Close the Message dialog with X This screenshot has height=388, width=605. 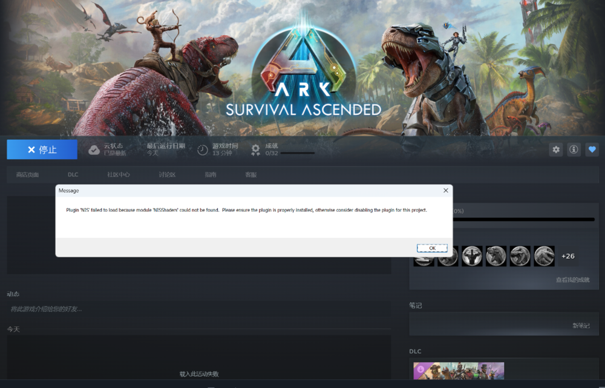tap(446, 190)
